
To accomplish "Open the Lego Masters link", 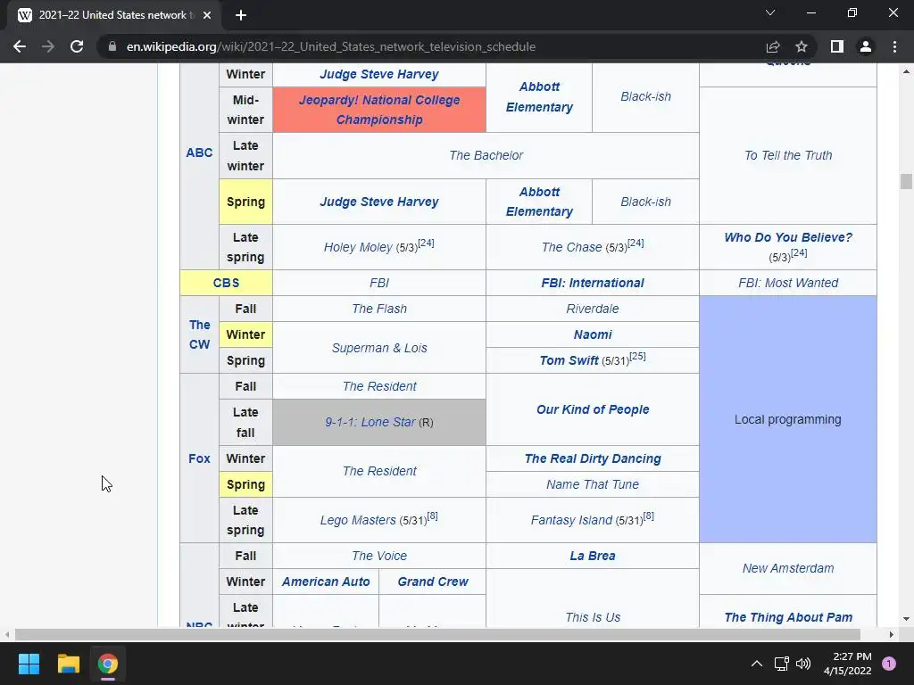I will tap(358, 520).
